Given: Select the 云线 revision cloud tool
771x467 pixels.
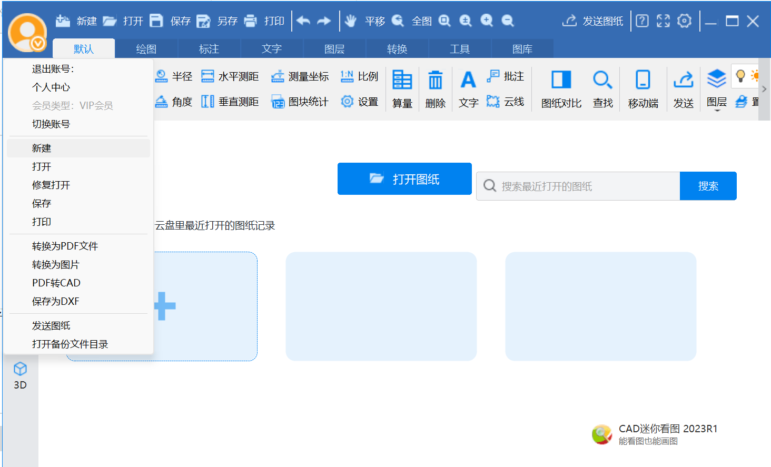Looking at the screenshot, I should tap(505, 102).
